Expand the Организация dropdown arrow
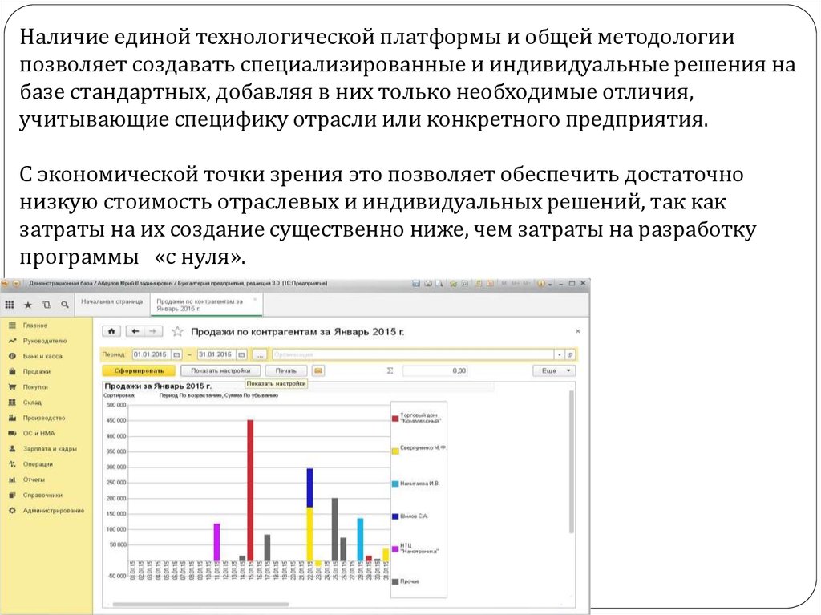The image size is (821, 615). click(x=559, y=354)
